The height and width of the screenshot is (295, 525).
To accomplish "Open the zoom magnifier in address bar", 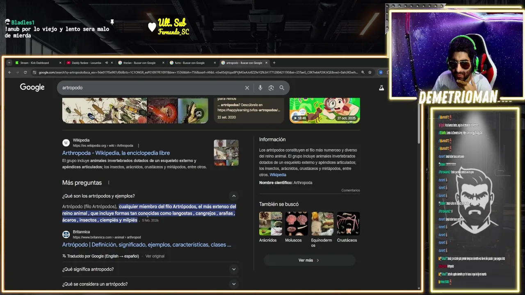I will click(x=363, y=72).
